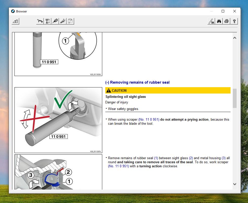Click the sight glass cross-section diagram

(x=58, y=172)
